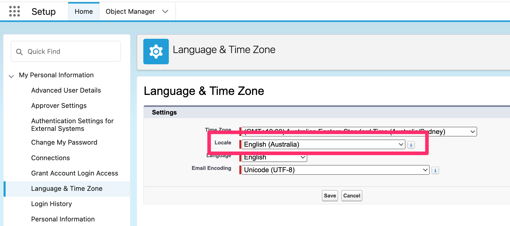Click the My Personal Information heading
This screenshot has width=510, height=226.
pyautogui.click(x=56, y=75)
